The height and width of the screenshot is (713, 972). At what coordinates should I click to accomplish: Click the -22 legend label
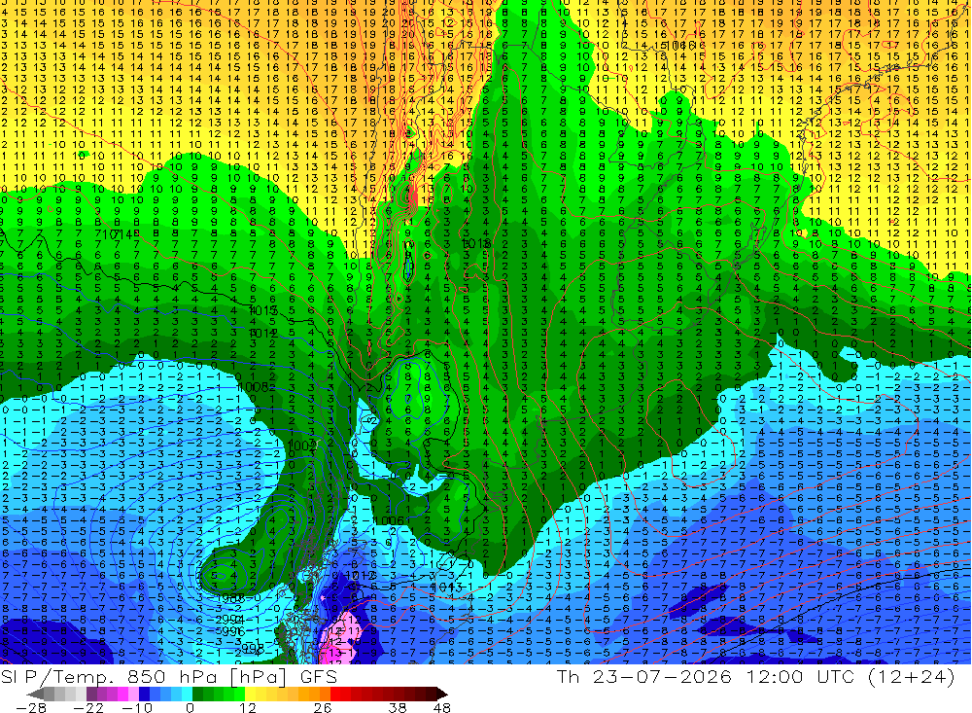(x=88, y=707)
